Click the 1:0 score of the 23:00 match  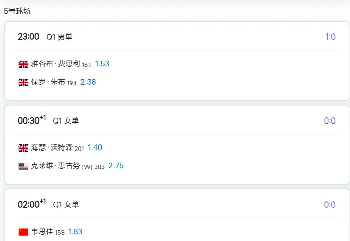click(330, 37)
